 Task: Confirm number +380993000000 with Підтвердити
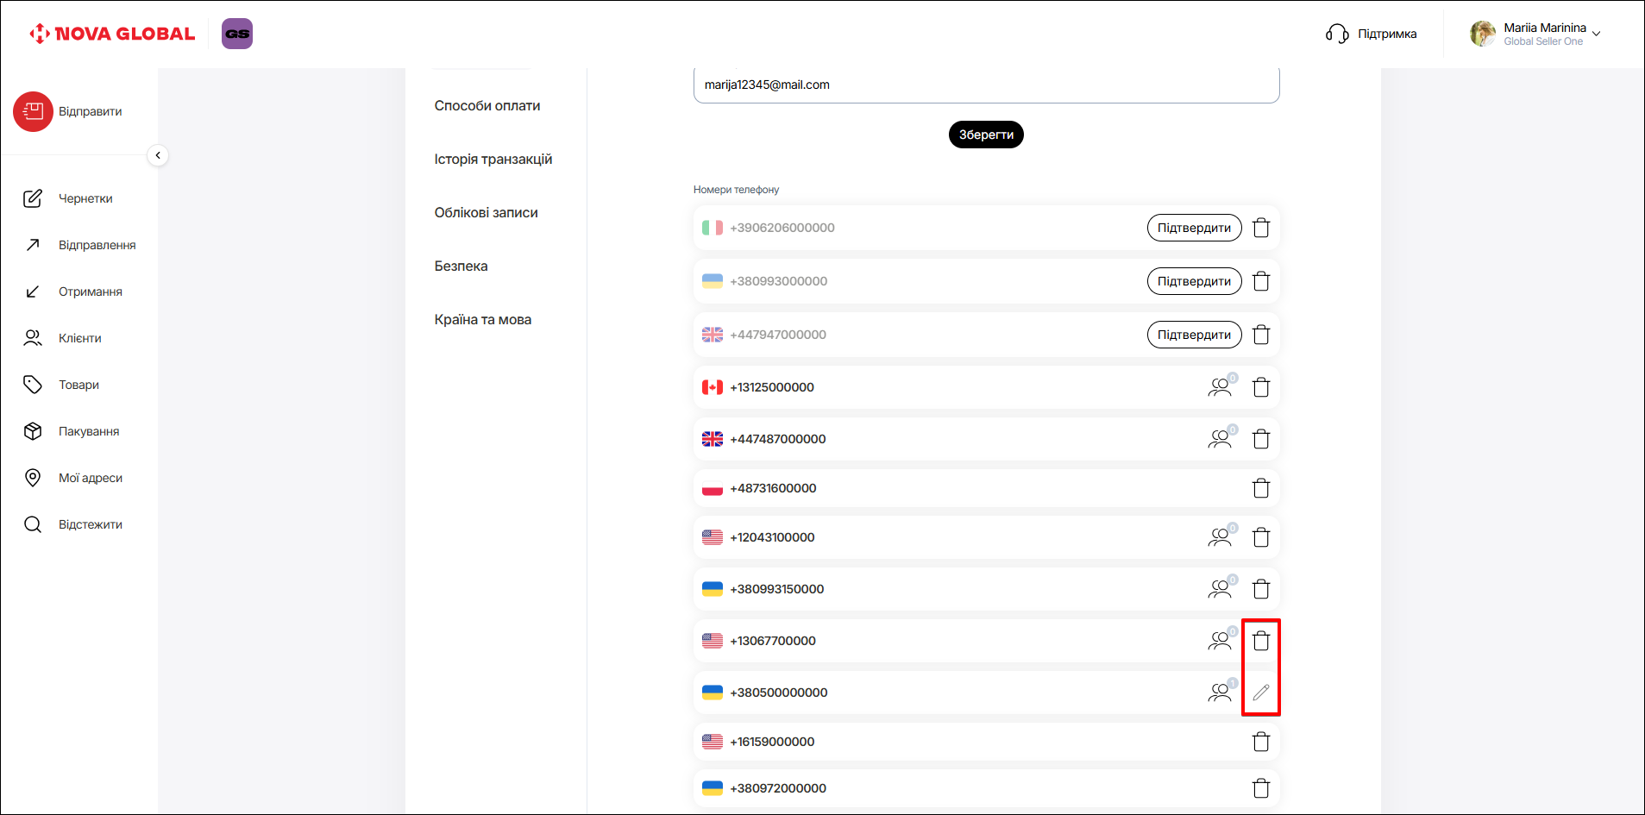point(1193,281)
